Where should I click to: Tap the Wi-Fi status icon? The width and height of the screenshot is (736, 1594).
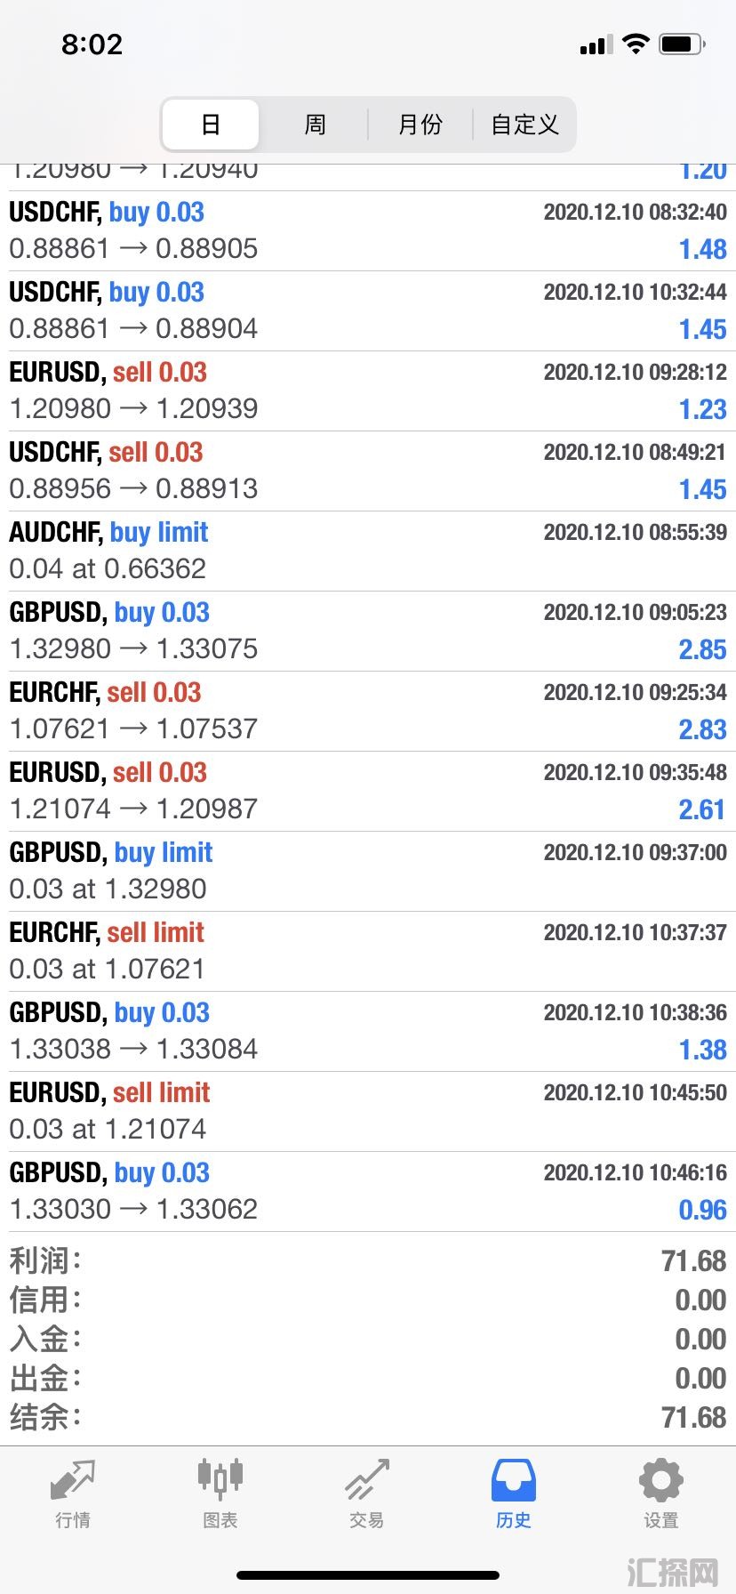(x=636, y=44)
